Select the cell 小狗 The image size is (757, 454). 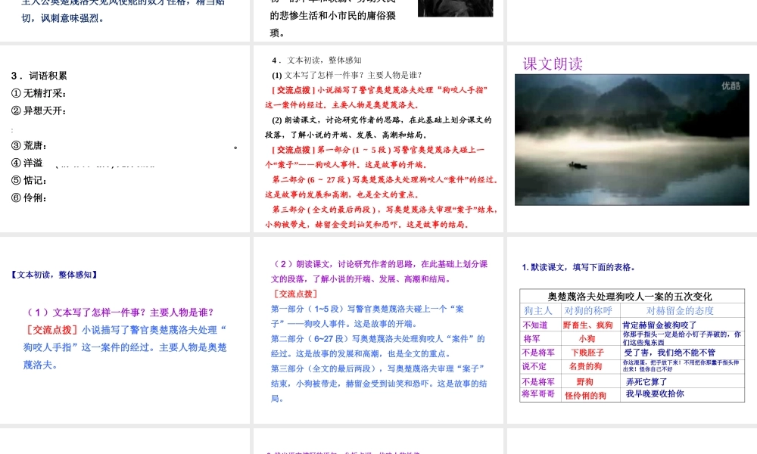click(x=587, y=339)
